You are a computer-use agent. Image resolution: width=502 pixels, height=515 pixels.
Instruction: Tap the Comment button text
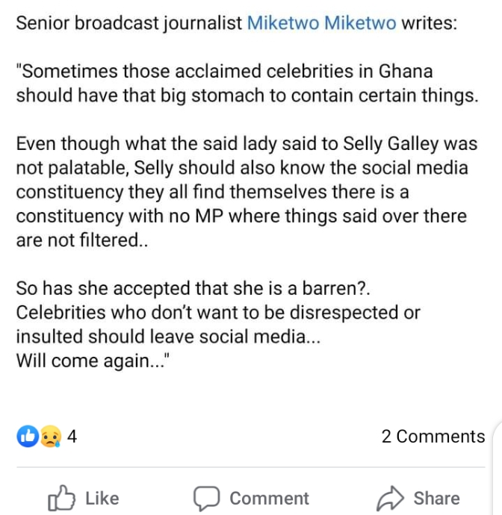[x=269, y=499]
